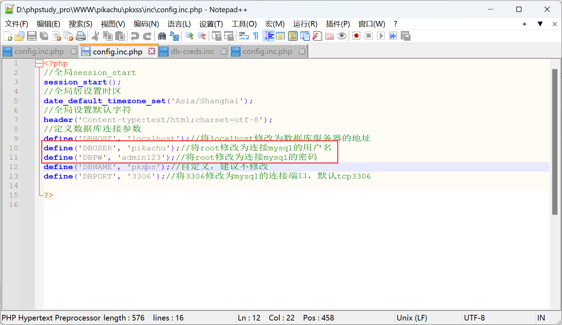
Task: Open a file using the folder icon
Action: (20, 36)
